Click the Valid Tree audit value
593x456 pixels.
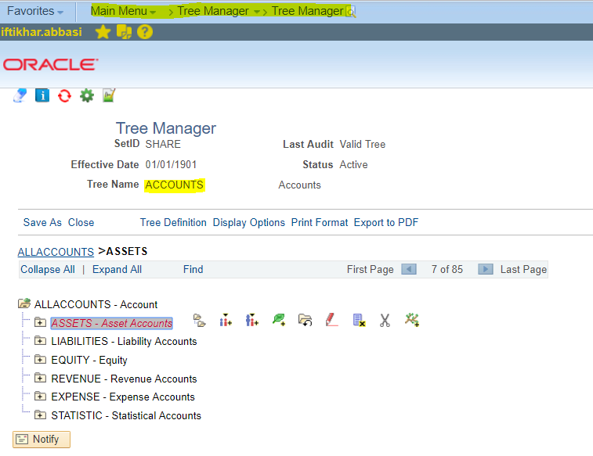click(363, 144)
